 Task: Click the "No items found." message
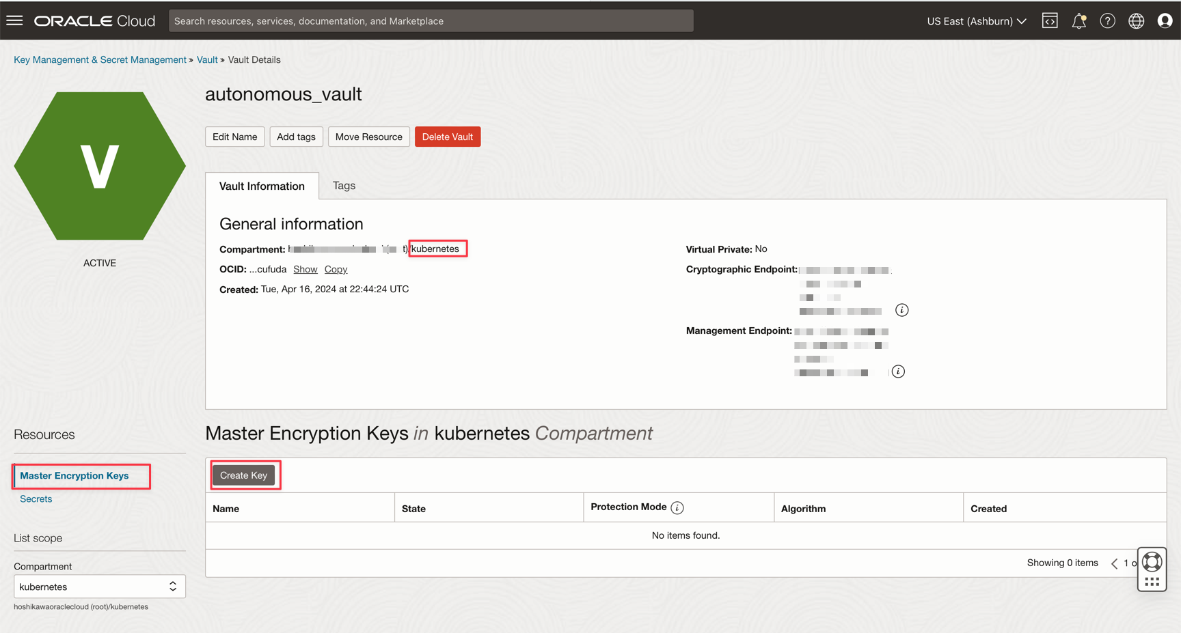(x=685, y=535)
